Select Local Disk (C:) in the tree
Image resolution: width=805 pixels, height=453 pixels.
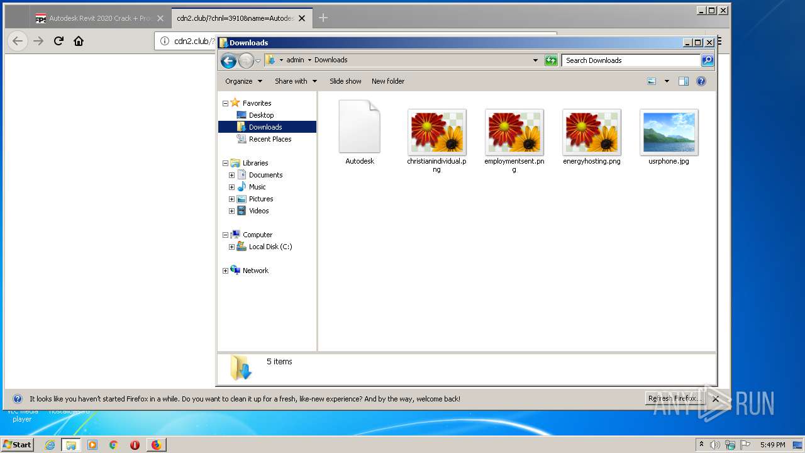[270, 247]
